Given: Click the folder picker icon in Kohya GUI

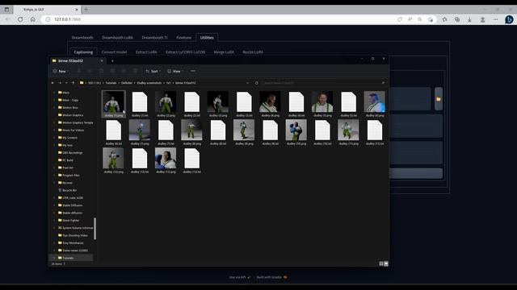Looking at the screenshot, I should point(438,99).
